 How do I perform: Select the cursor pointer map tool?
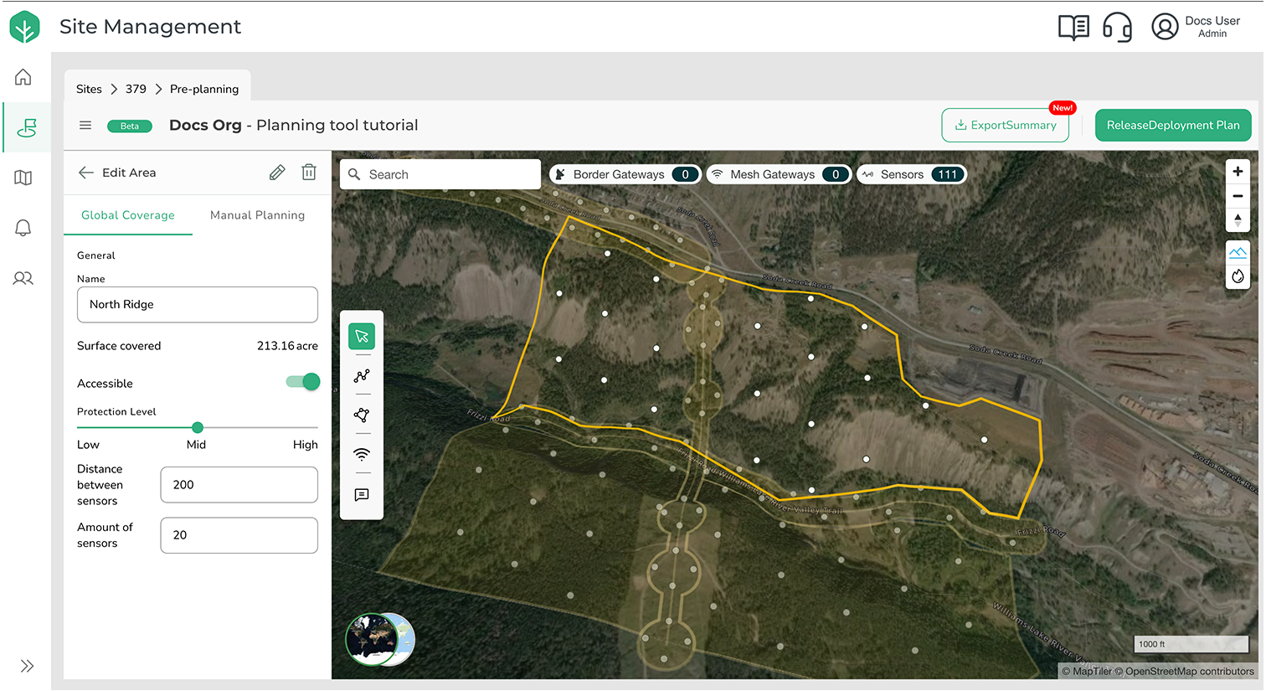click(x=362, y=337)
